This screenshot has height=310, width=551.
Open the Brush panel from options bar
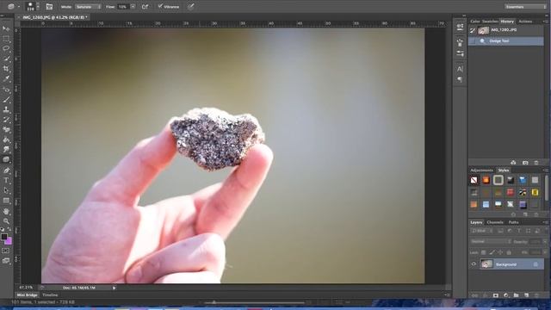[50, 7]
